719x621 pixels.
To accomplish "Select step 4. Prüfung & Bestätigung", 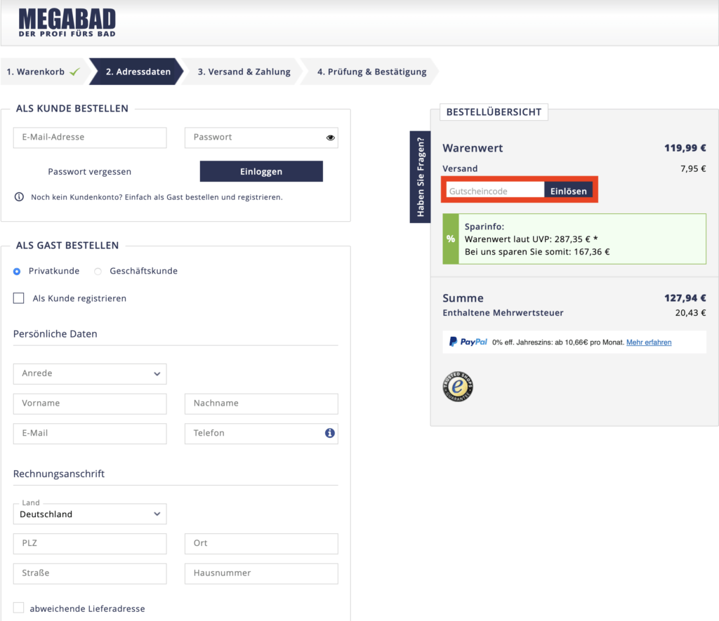I will point(371,72).
